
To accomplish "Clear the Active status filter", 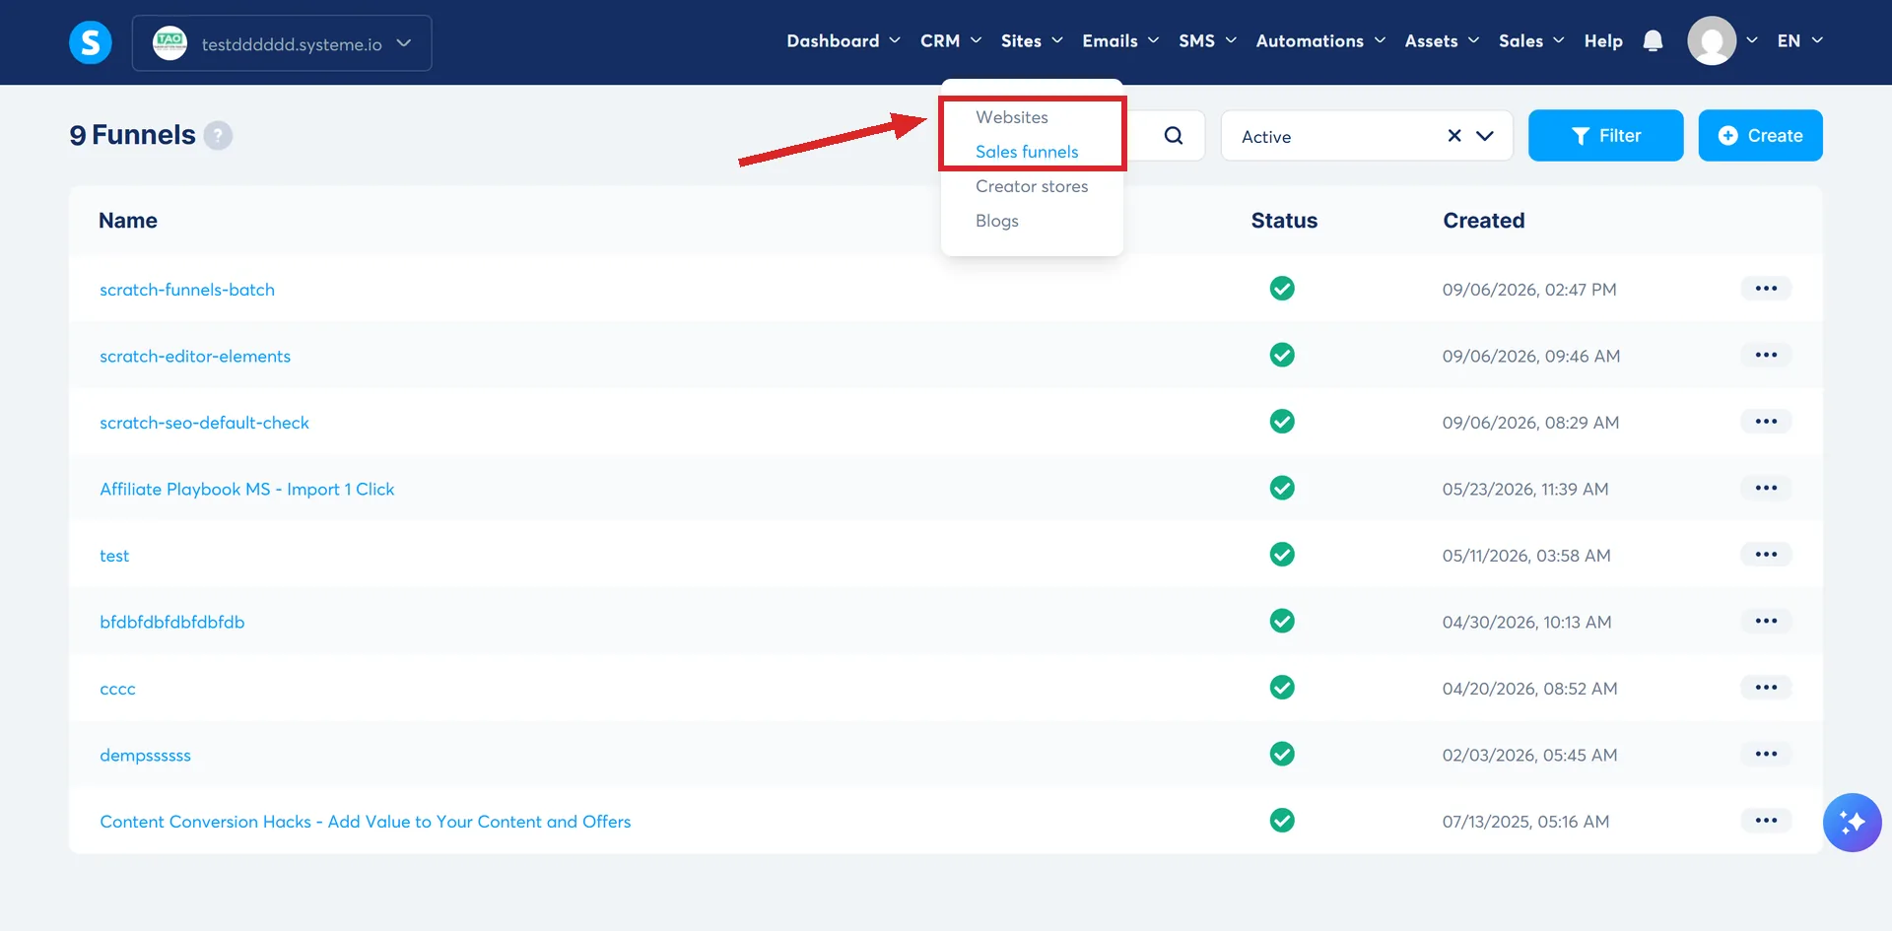I will (x=1453, y=136).
